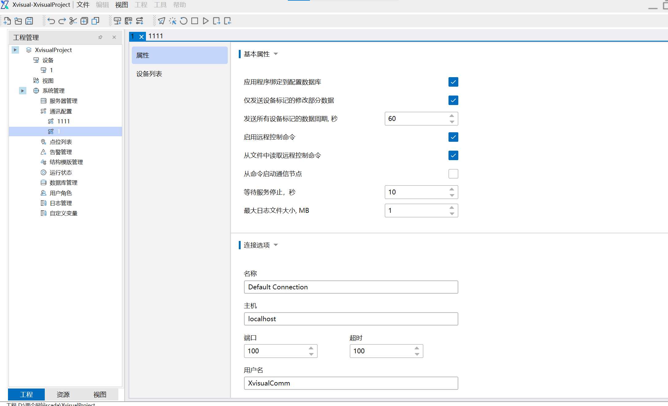The height and width of the screenshot is (406, 668).
Task: Toggle 启用远程控制命令 checkbox
Action: 453,137
